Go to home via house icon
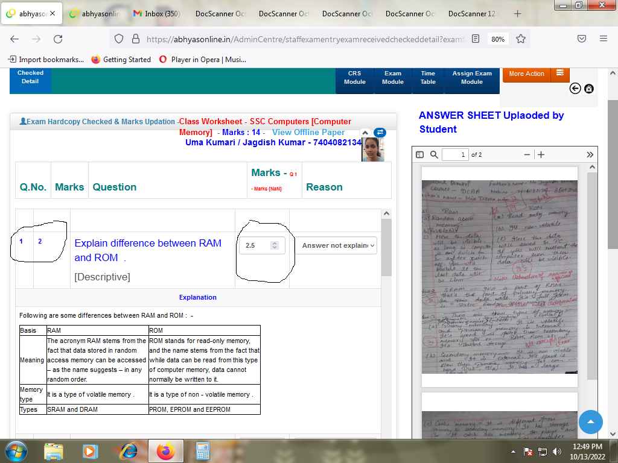The height and width of the screenshot is (463, 618). point(589,89)
